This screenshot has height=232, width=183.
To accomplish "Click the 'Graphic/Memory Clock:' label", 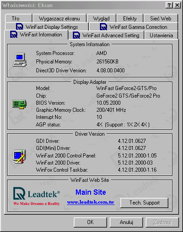I will click(61, 110).
